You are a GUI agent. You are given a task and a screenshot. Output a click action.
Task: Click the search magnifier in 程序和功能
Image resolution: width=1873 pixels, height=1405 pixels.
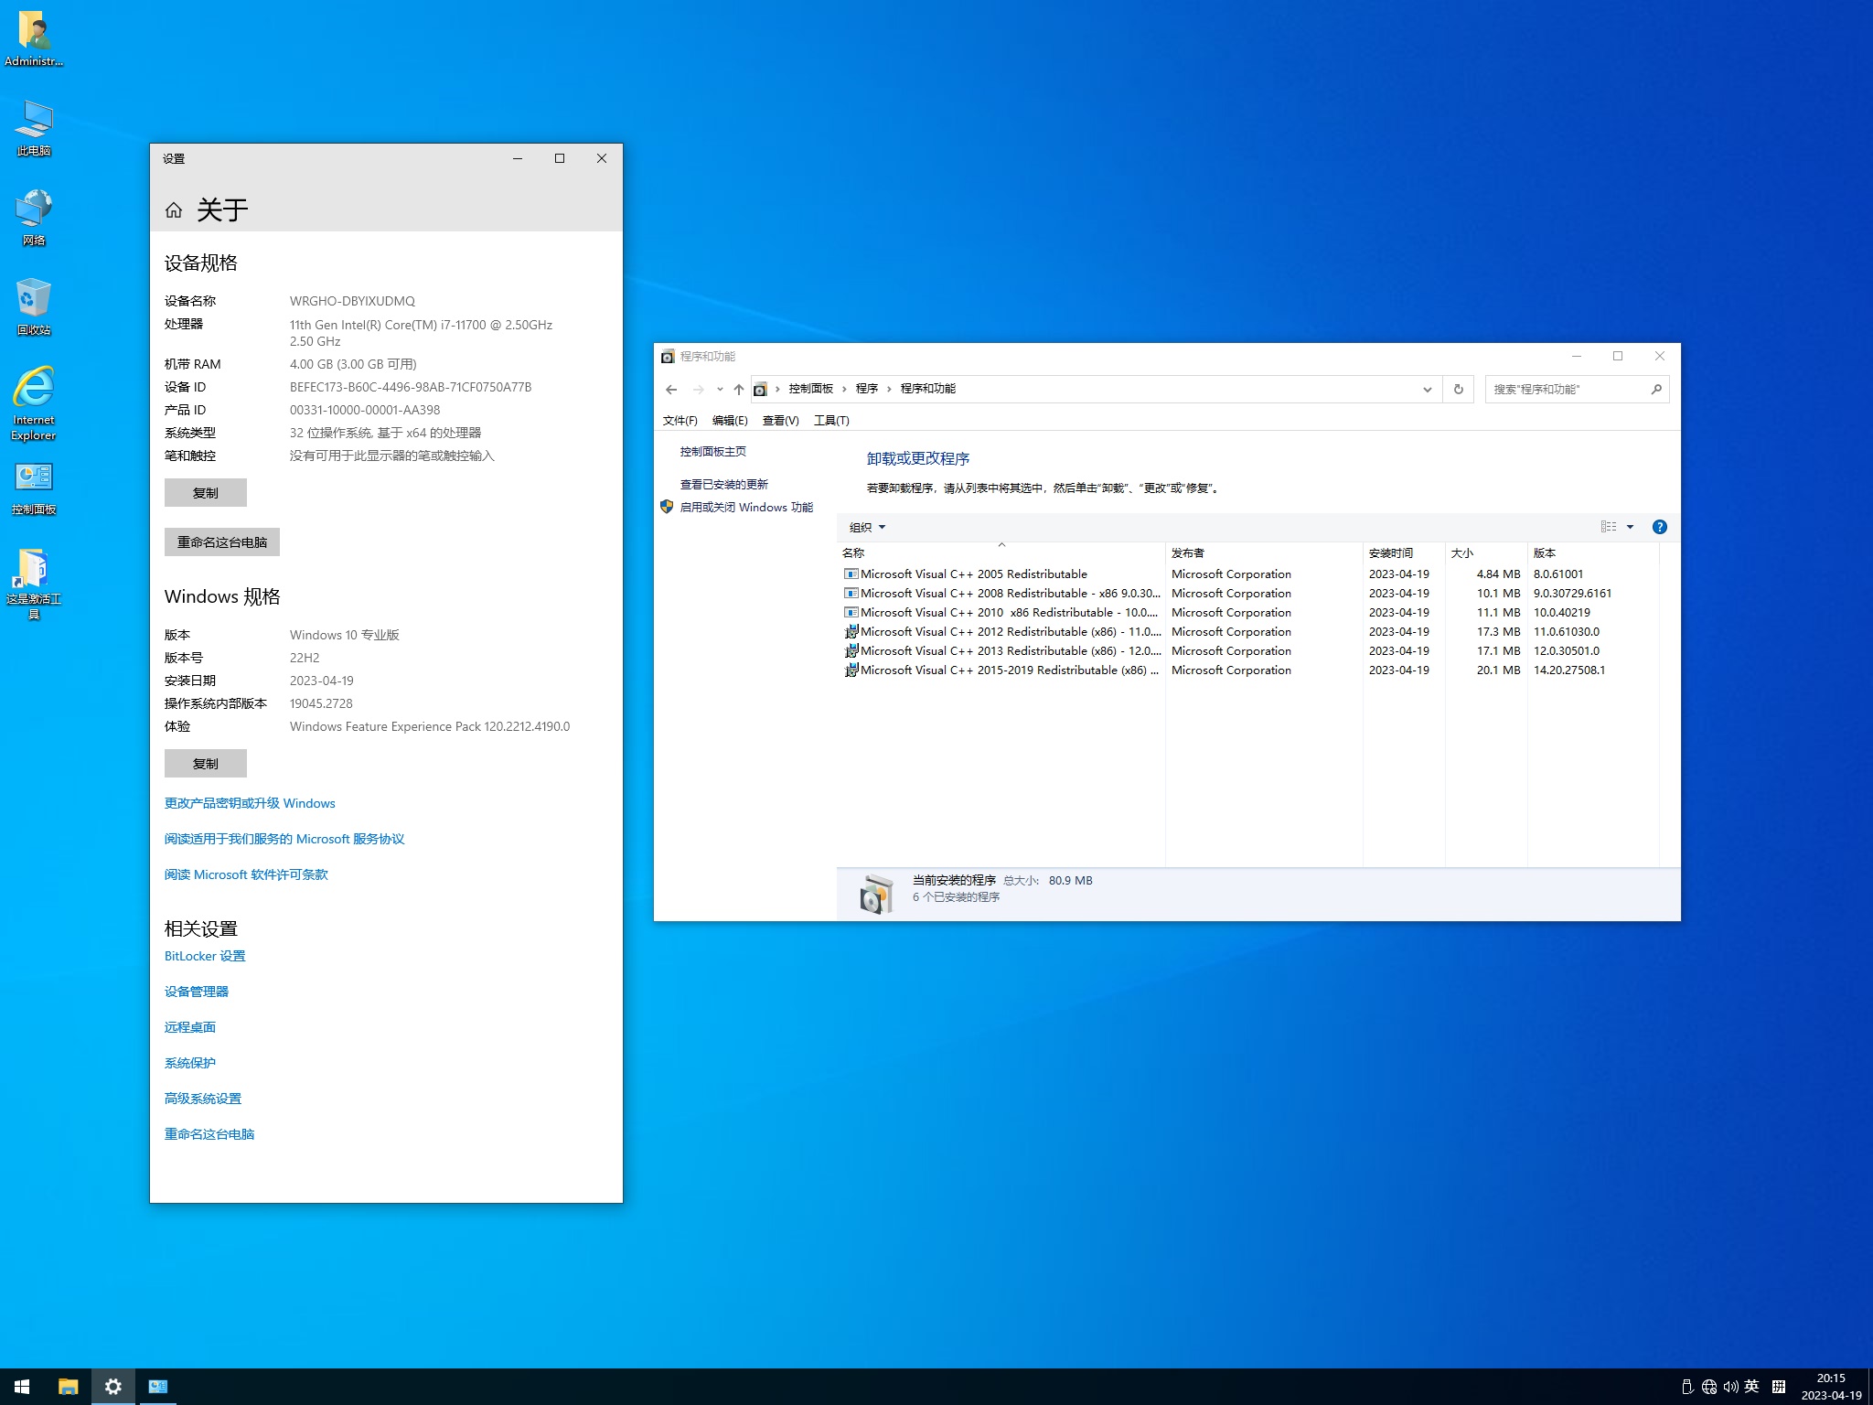(x=1656, y=389)
